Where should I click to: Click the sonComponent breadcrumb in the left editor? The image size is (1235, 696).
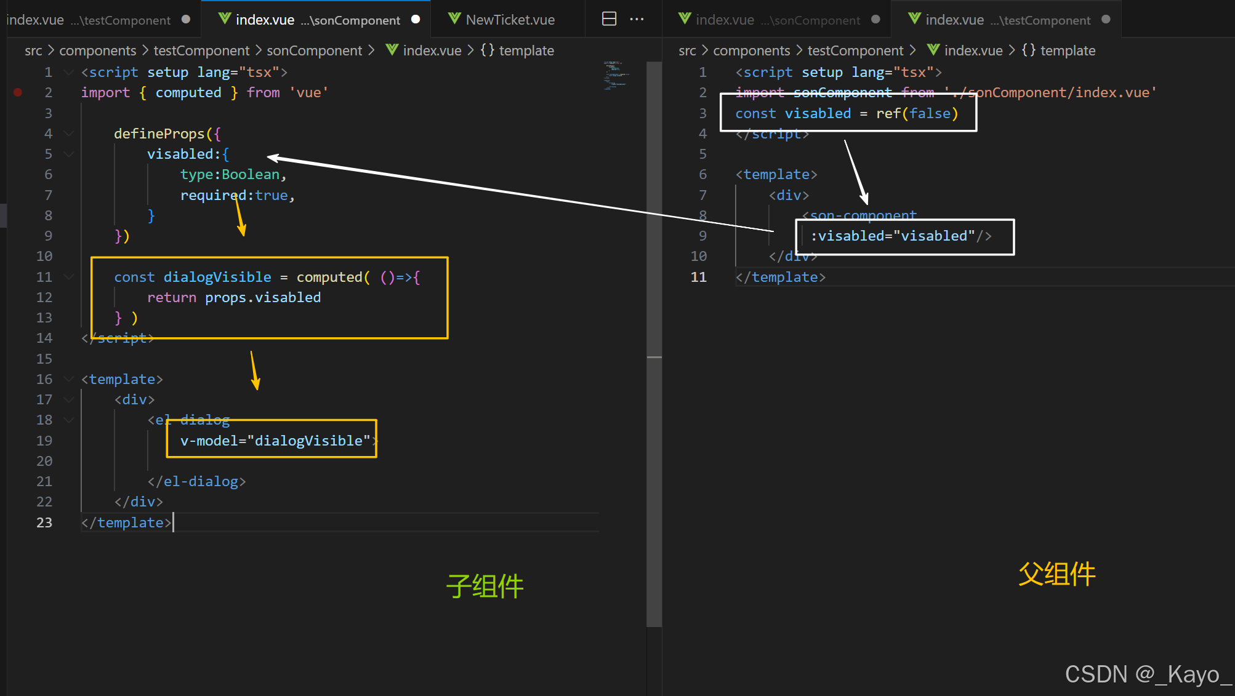click(314, 50)
